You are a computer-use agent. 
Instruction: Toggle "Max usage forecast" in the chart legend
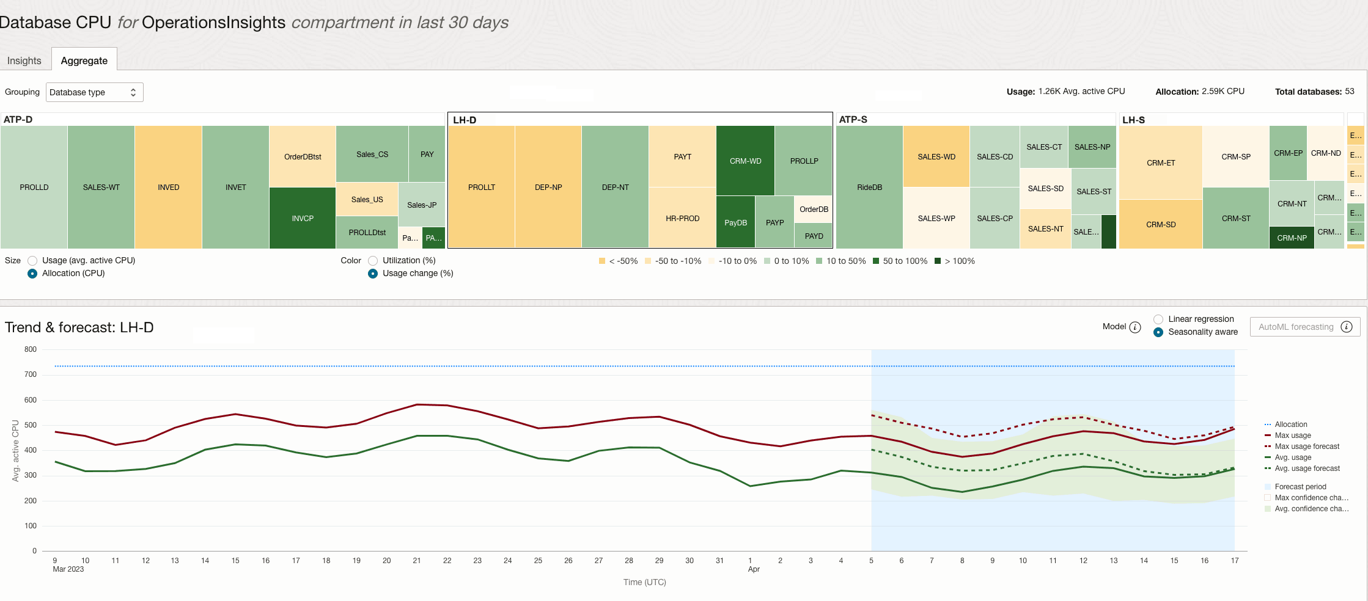pos(1304,446)
